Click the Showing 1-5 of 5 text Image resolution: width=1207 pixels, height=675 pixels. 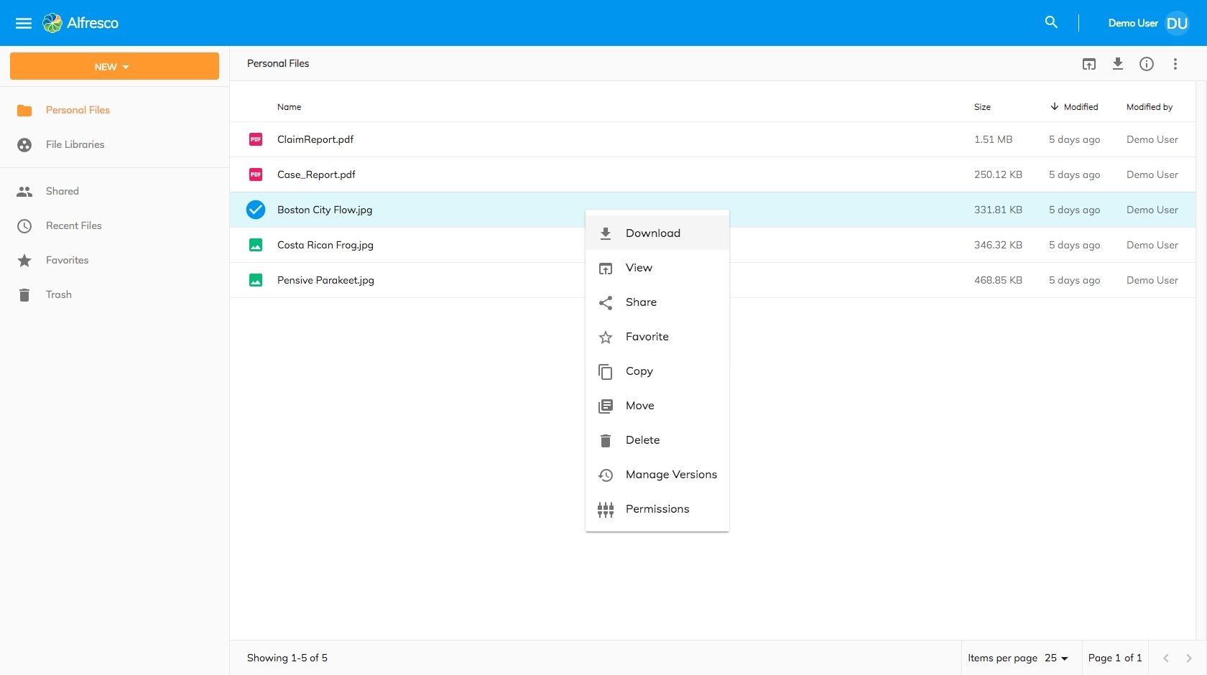tap(287, 658)
